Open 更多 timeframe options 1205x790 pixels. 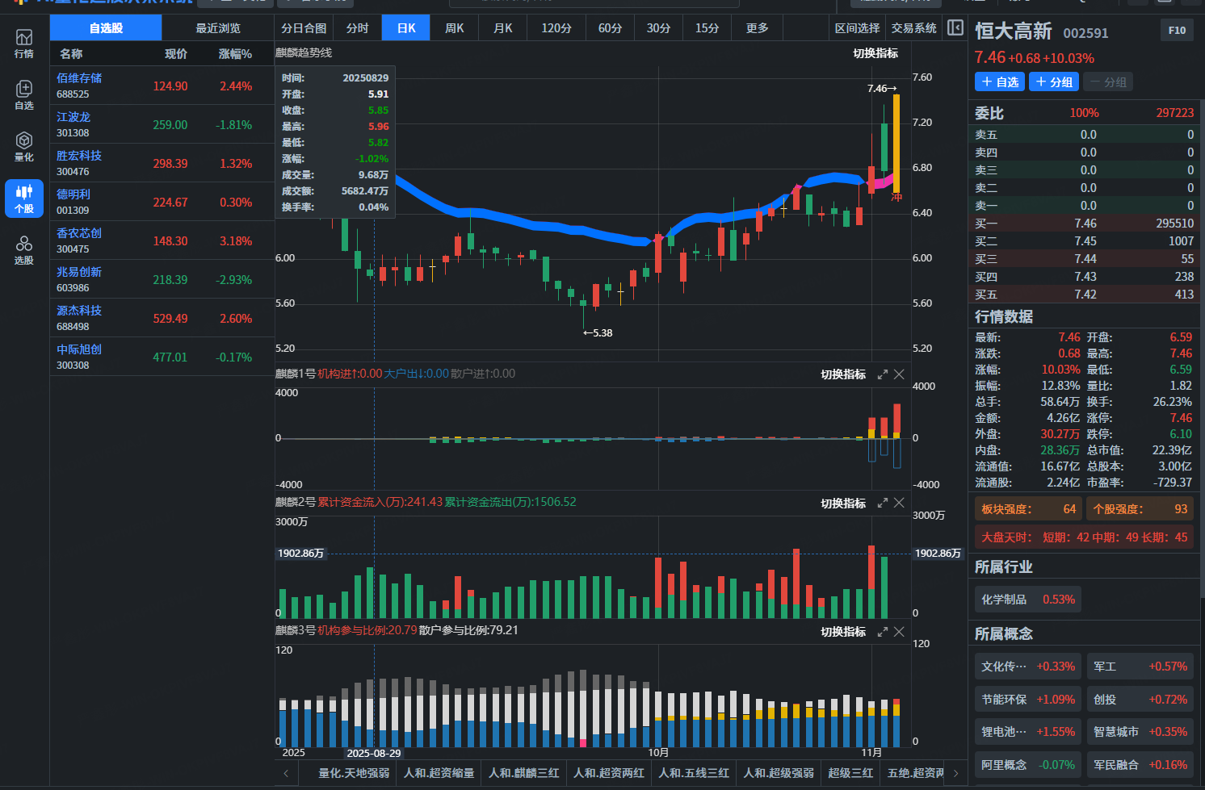[x=758, y=28]
